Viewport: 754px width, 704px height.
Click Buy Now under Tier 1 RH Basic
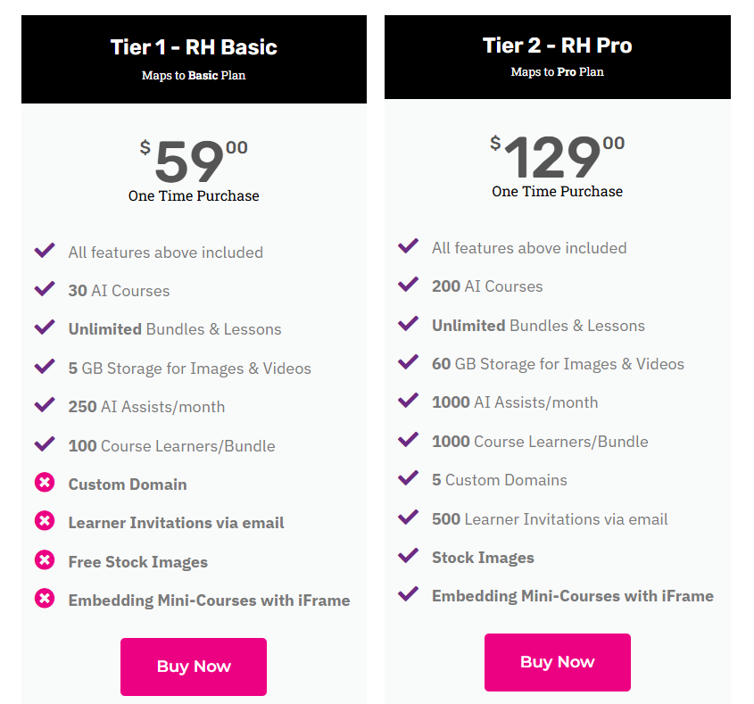pos(194,667)
